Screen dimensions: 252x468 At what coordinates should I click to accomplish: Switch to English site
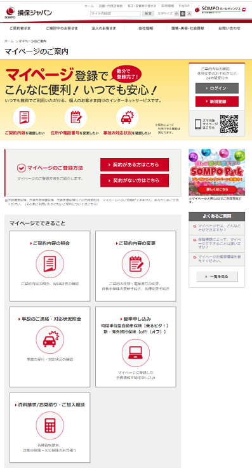[x=184, y=6]
